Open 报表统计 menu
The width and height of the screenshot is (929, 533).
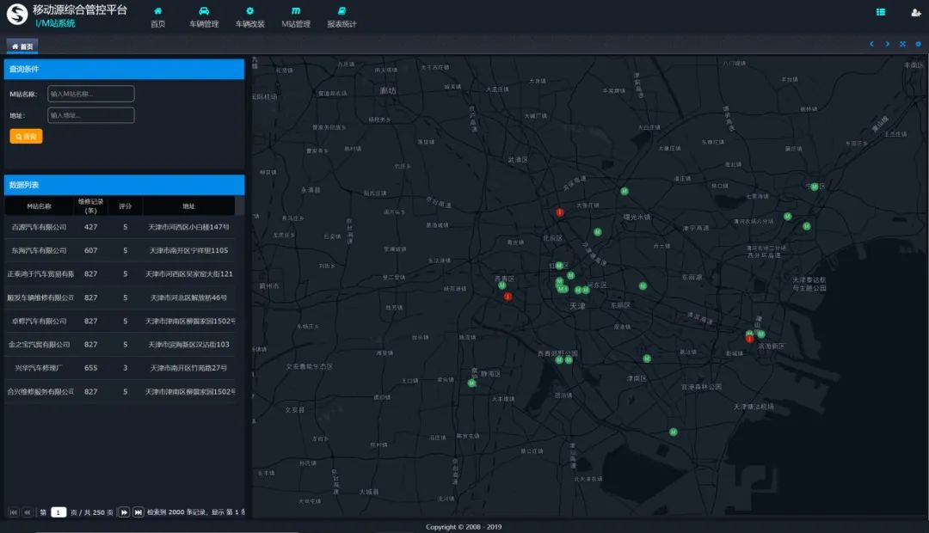pyautogui.click(x=341, y=17)
